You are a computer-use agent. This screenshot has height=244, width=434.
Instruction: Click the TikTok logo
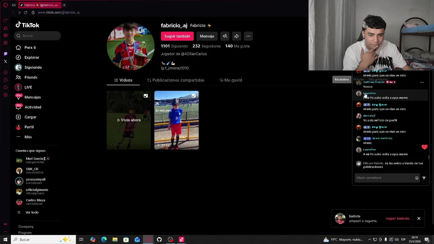[27, 25]
